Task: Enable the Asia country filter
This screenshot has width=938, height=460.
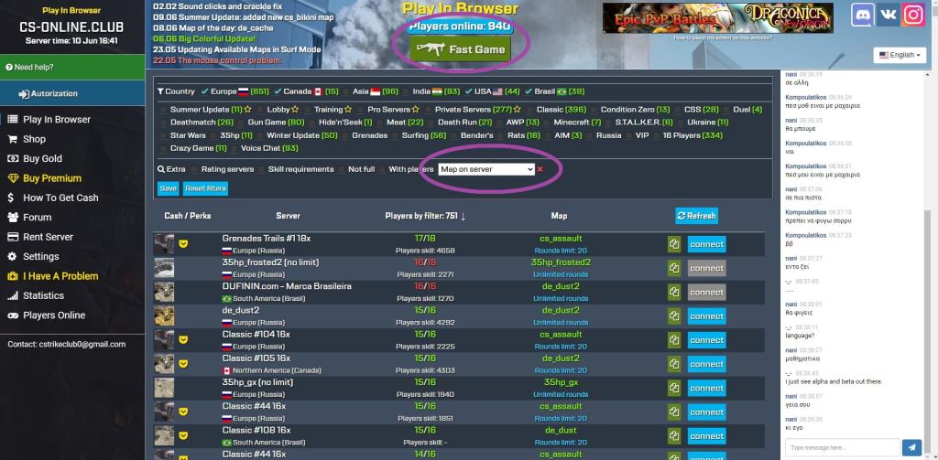Action: [346, 91]
